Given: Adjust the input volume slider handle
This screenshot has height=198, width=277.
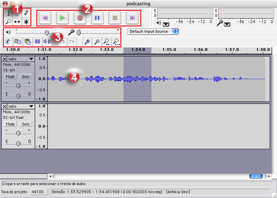Looking at the screenshot, I should pos(79,33).
